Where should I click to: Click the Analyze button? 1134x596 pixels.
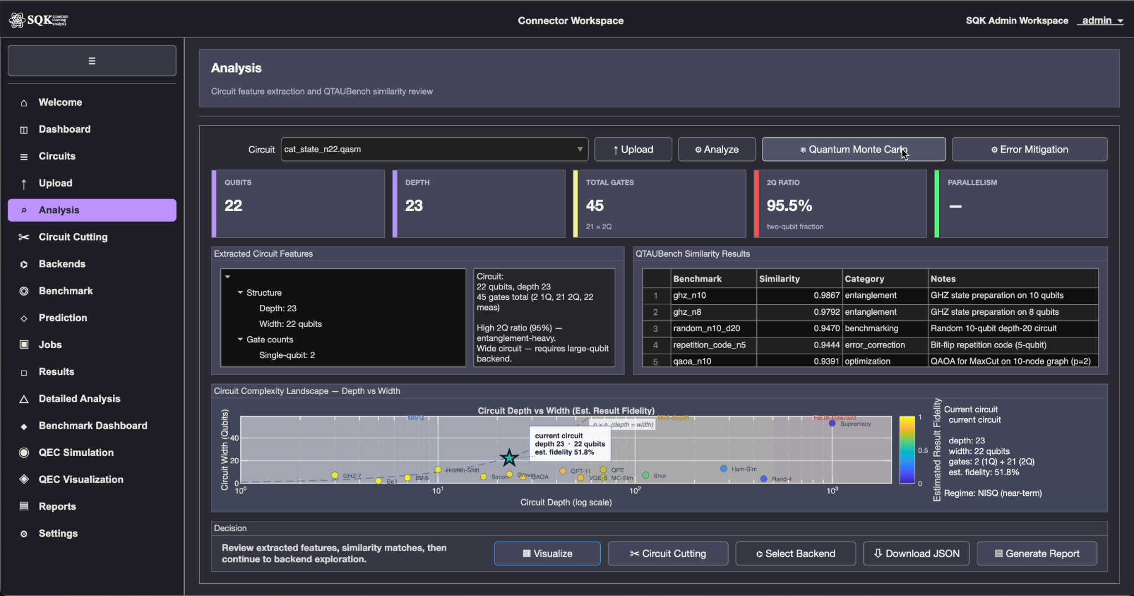pos(717,149)
